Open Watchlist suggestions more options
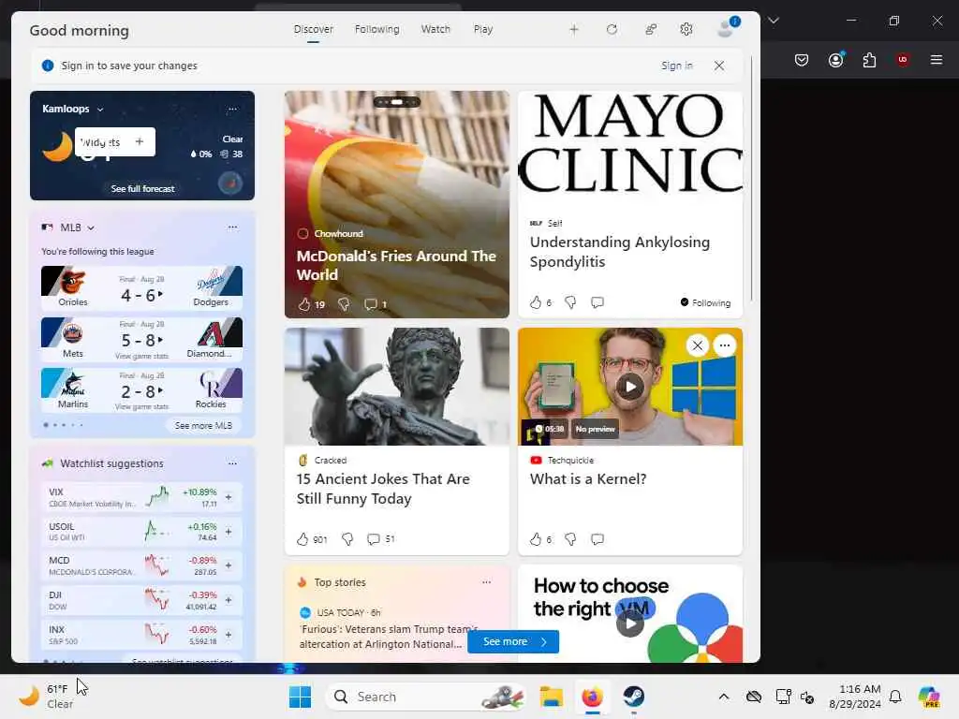This screenshot has height=719, width=959. click(232, 463)
